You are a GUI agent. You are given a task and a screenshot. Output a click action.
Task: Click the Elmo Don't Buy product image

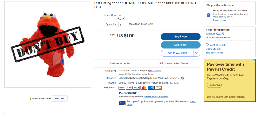tap(48, 44)
